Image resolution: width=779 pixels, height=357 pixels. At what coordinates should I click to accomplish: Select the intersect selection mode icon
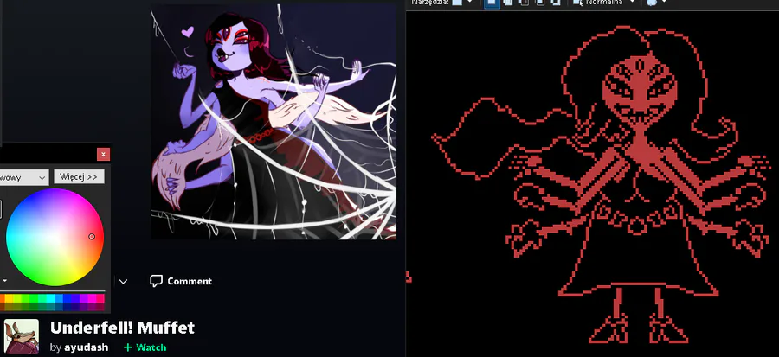click(540, 3)
